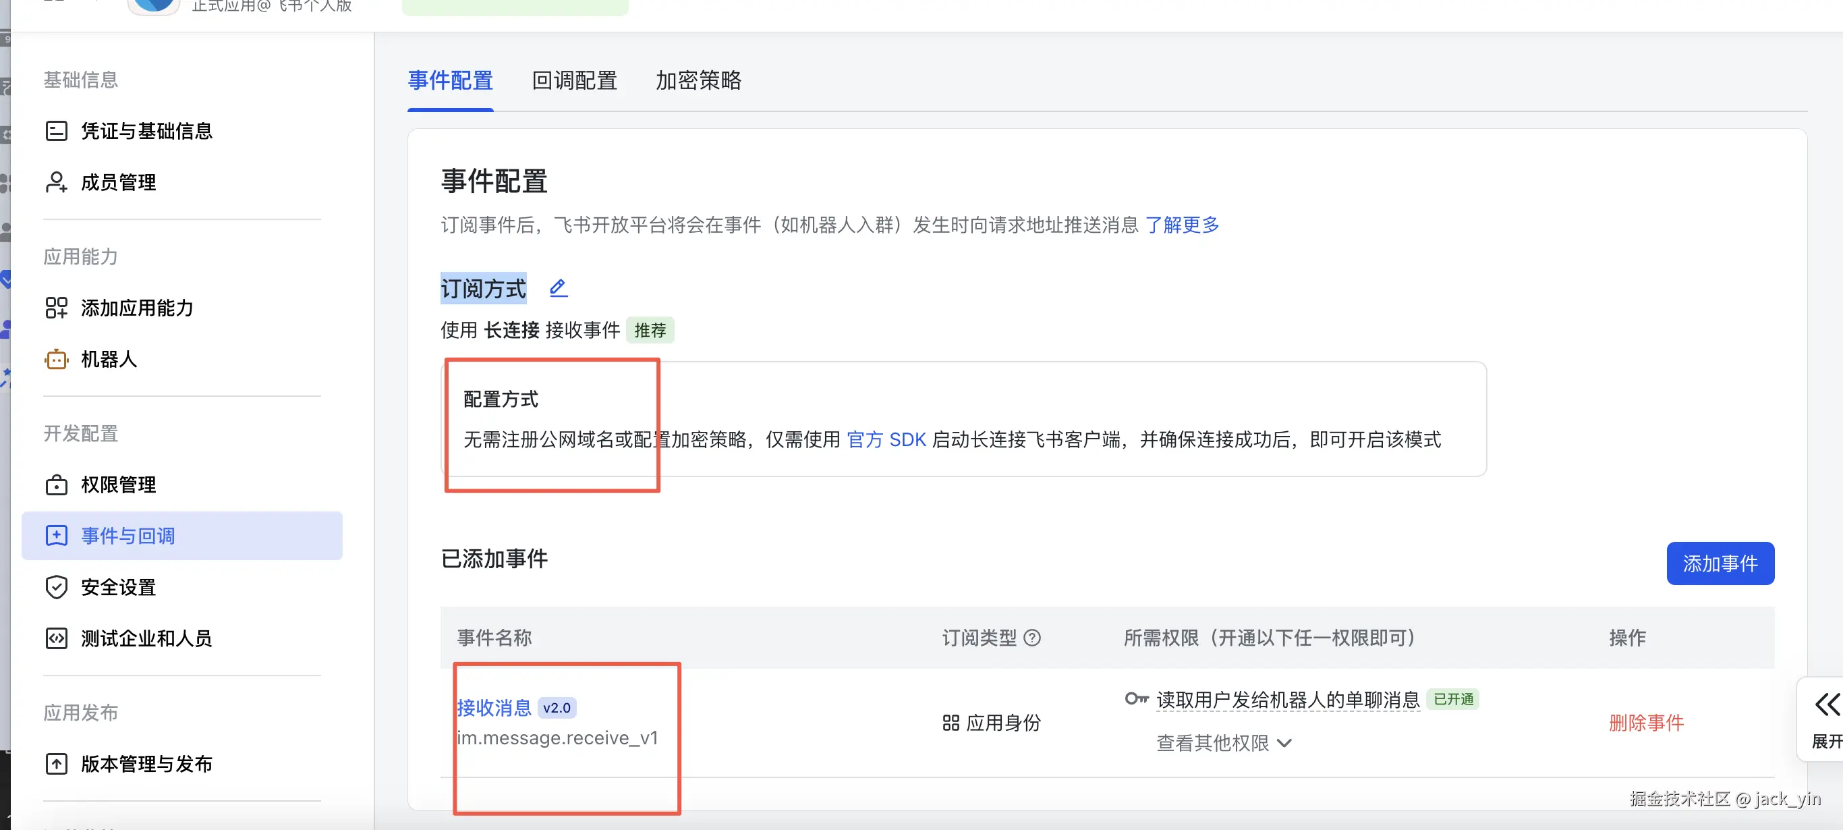Click the 安全设置 shield icon
The height and width of the screenshot is (830, 1843).
tap(57, 588)
